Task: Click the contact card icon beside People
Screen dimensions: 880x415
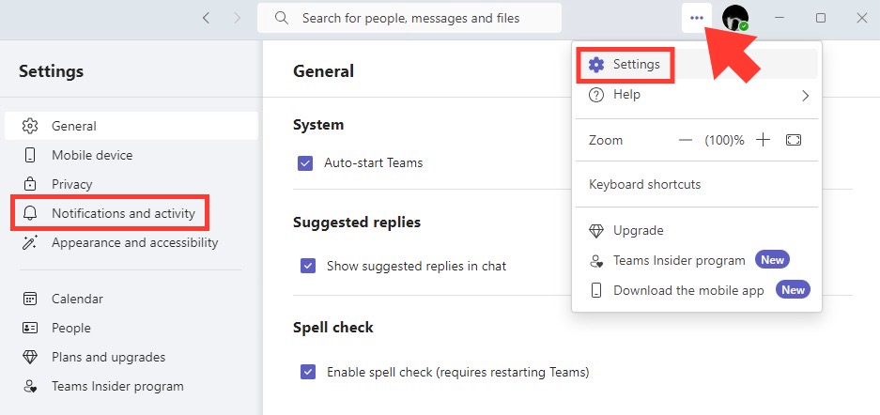Action: coord(30,328)
